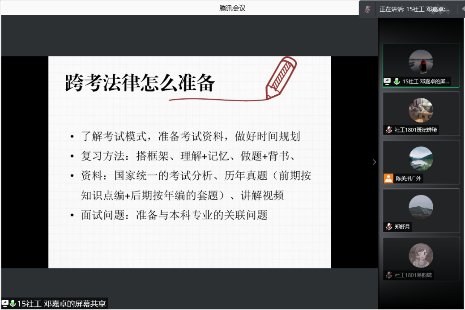This screenshot has height=310, width=465.
Task: Click the green microphone icon in 邓嘉卓's tile
Action: pyautogui.click(x=397, y=81)
